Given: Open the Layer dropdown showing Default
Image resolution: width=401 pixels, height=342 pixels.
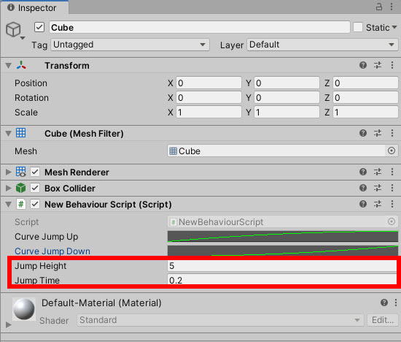Looking at the screenshot, I should tap(322, 45).
